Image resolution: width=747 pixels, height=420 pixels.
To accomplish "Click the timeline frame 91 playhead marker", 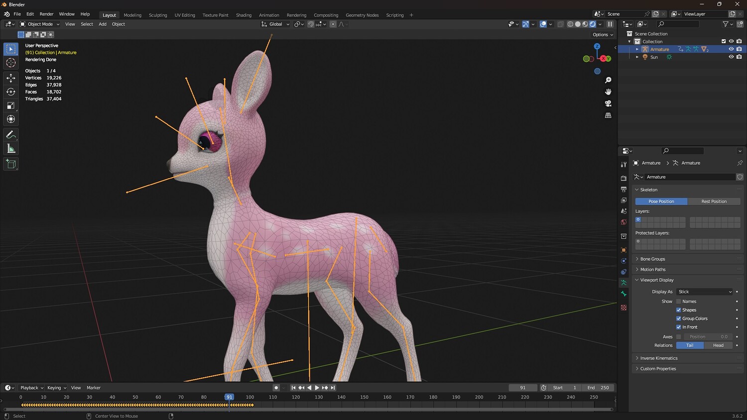I will click(x=229, y=397).
